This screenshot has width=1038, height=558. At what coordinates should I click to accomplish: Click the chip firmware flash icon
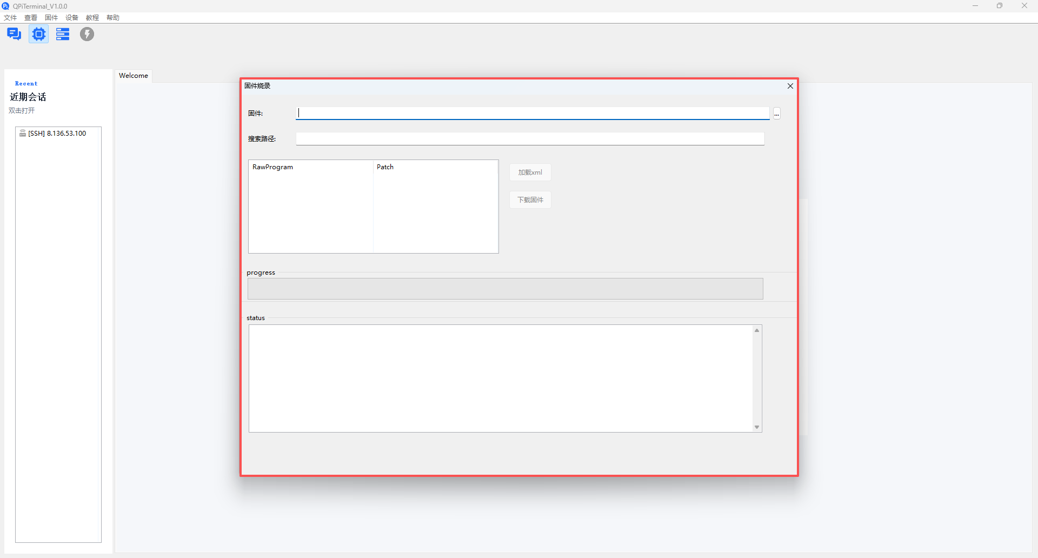38,34
